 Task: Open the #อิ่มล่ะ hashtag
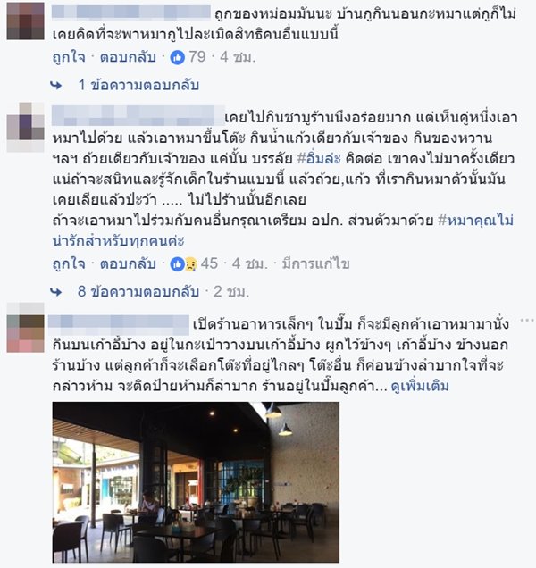pos(319,159)
